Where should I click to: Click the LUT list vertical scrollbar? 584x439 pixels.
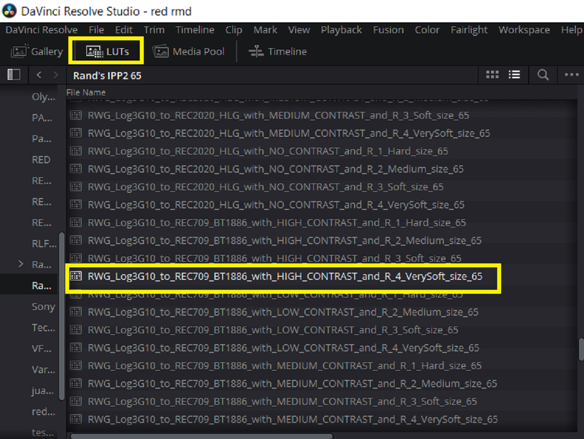pyautogui.click(x=581, y=349)
